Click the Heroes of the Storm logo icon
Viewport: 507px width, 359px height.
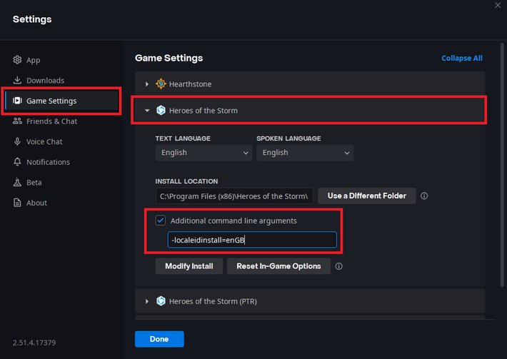pyautogui.click(x=161, y=110)
